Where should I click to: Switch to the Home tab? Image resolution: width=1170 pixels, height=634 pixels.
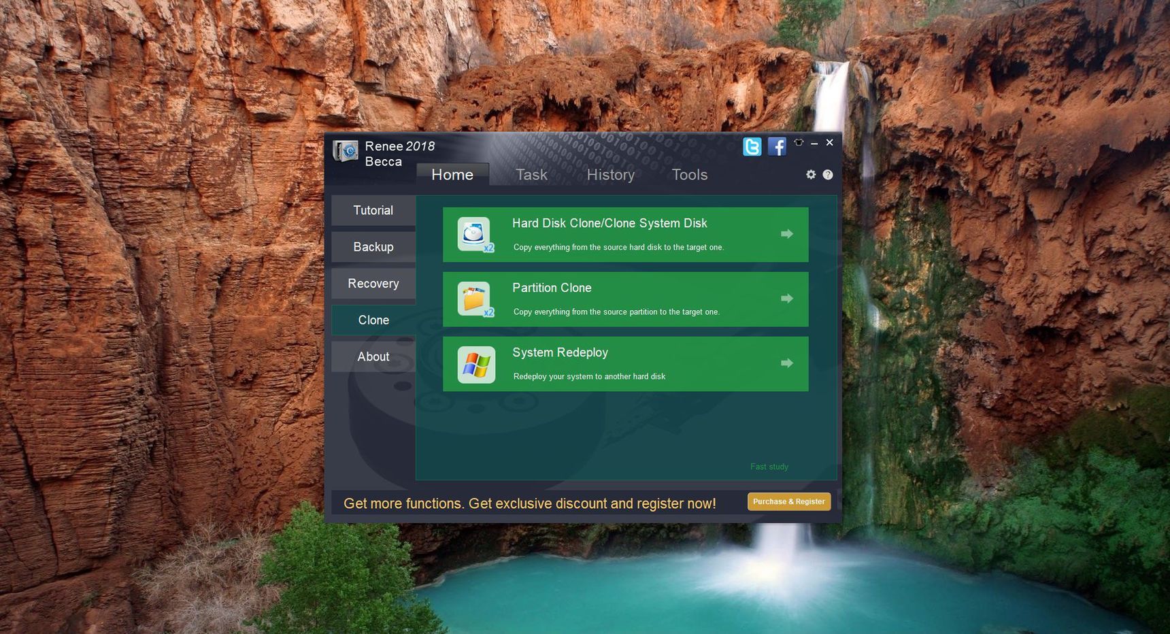click(x=452, y=175)
